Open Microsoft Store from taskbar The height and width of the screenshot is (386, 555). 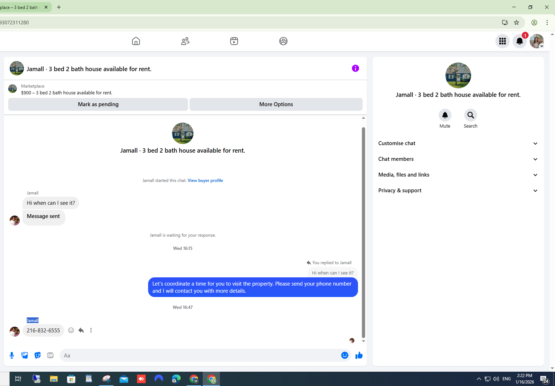[71, 379]
